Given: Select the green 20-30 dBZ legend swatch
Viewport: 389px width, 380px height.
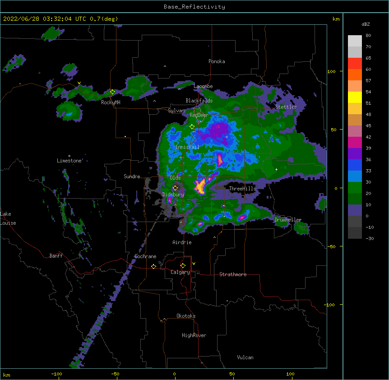Looking at the screenshot, I should click(x=355, y=188).
